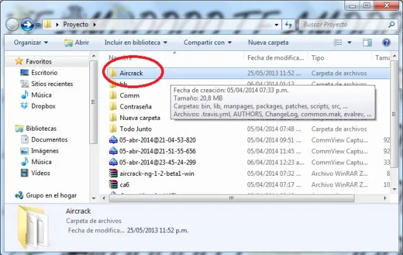Click file list horizontal scroll left arrow
This screenshot has height=255, width=403.
click(x=104, y=198)
